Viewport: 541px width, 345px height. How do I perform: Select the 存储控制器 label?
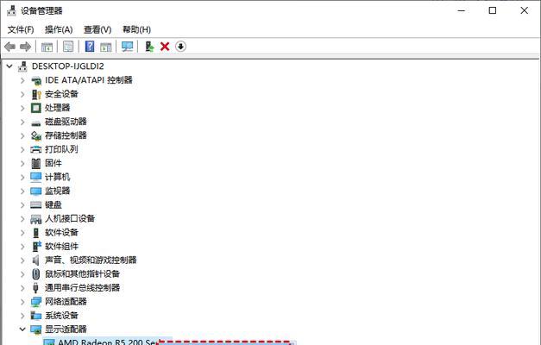pos(66,135)
